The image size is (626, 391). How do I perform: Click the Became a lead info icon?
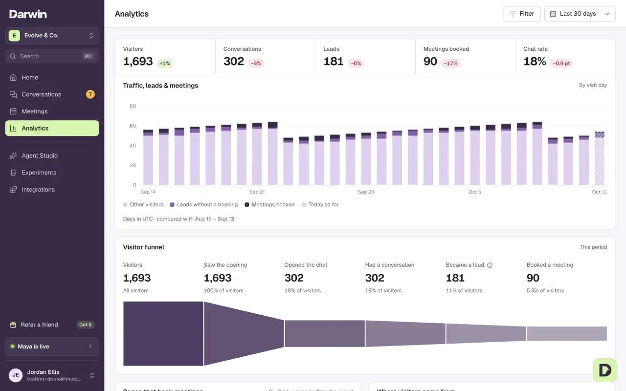[x=490, y=265]
